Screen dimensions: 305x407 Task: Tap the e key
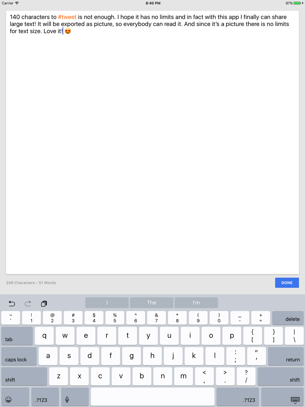[86, 336]
